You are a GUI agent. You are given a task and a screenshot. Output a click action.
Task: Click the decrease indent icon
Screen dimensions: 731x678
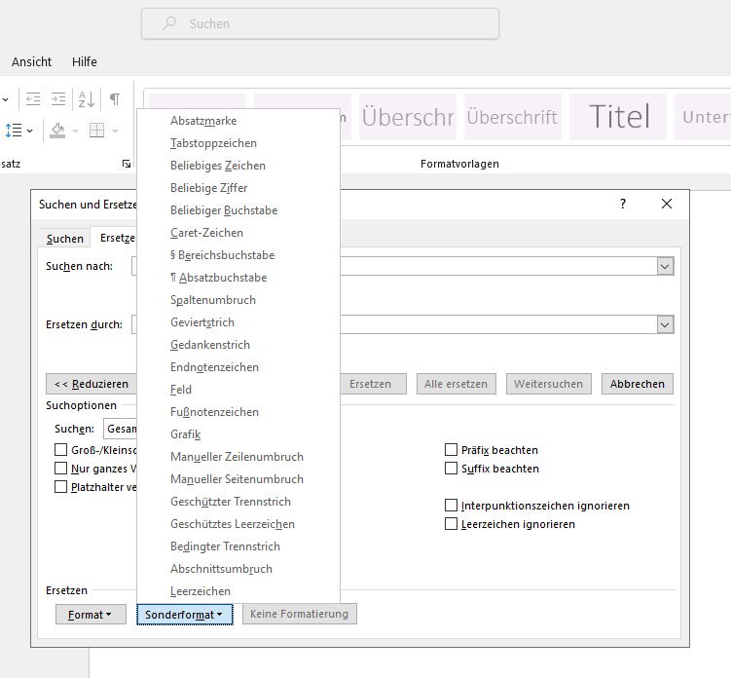33,99
